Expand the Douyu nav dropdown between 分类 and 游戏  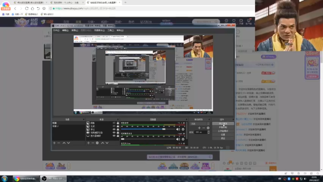[105, 22]
